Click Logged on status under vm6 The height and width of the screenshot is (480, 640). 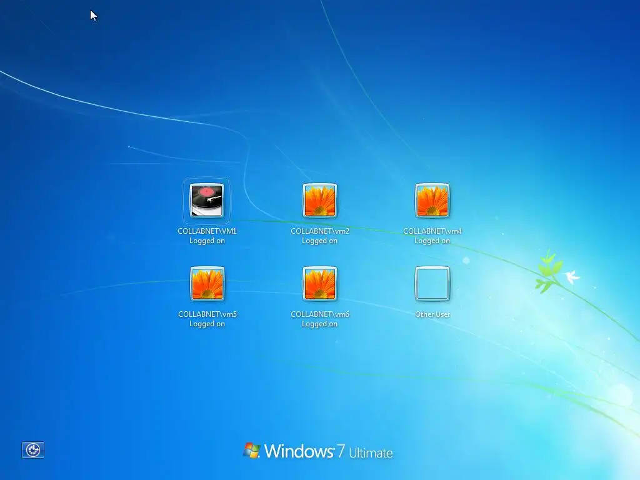click(x=319, y=324)
